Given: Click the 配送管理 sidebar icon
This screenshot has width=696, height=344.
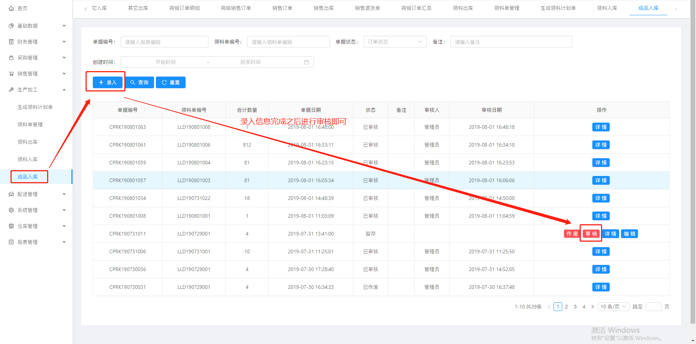Looking at the screenshot, I should 11,194.
